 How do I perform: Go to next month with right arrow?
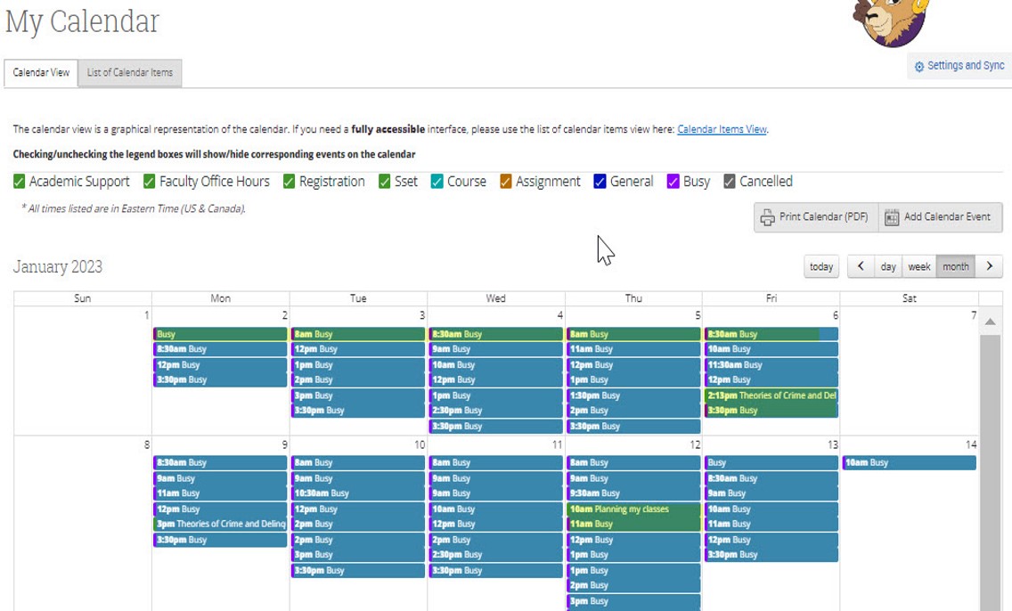989,266
